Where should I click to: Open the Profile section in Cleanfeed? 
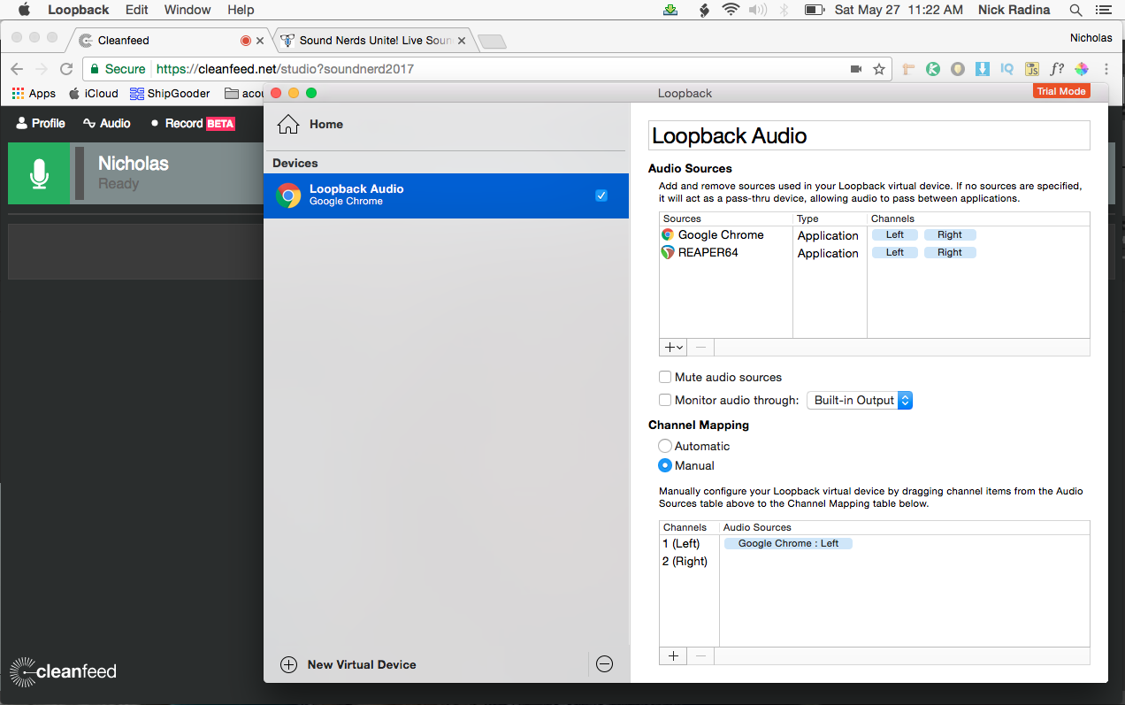[40, 123]
